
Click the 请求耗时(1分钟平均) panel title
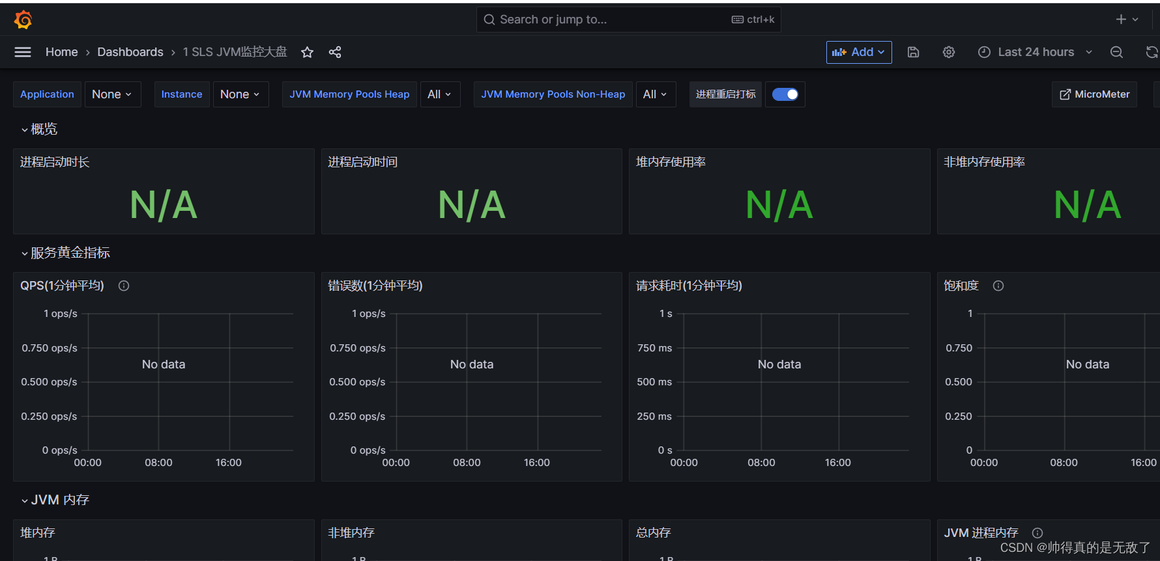(x=689, y=286)
